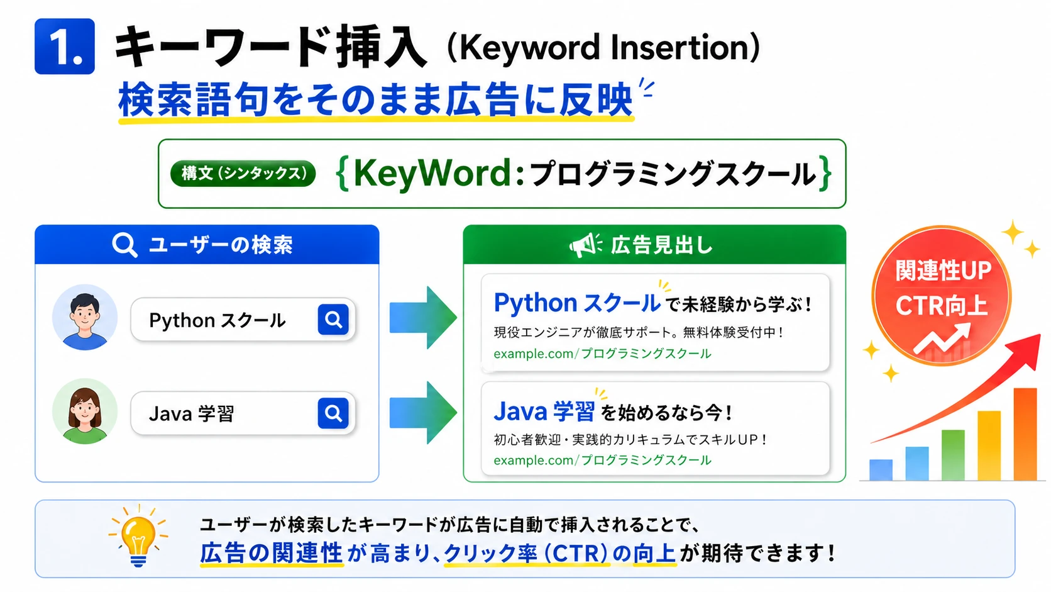Click the 初心者歓迎・実践的カリキュラム description line
The image size is (1051, 592).
(630, 439)
